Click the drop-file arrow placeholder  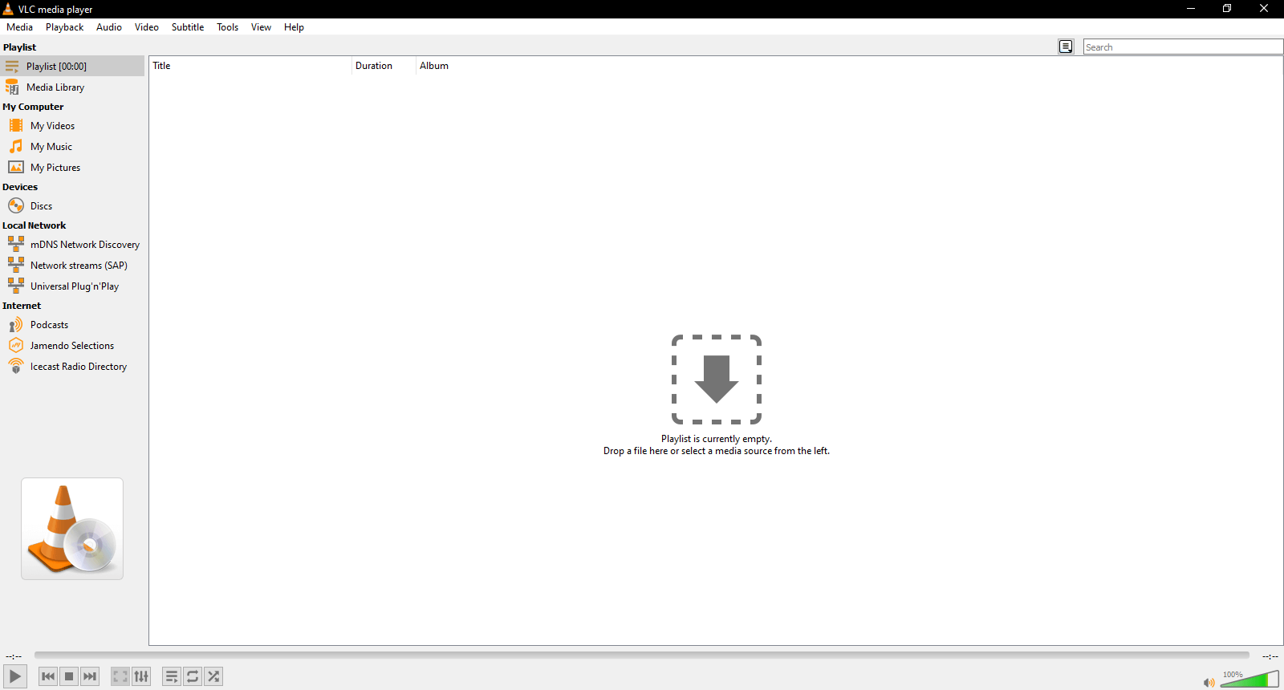pos(717,379)
